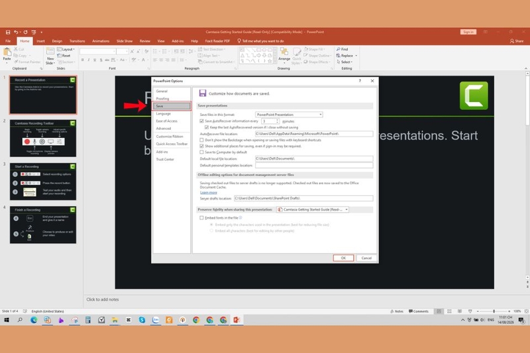Switch to Normal view icon in status bar

click(x=439, y=311)
